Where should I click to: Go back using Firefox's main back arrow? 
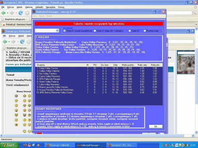[x=4, y=13]
